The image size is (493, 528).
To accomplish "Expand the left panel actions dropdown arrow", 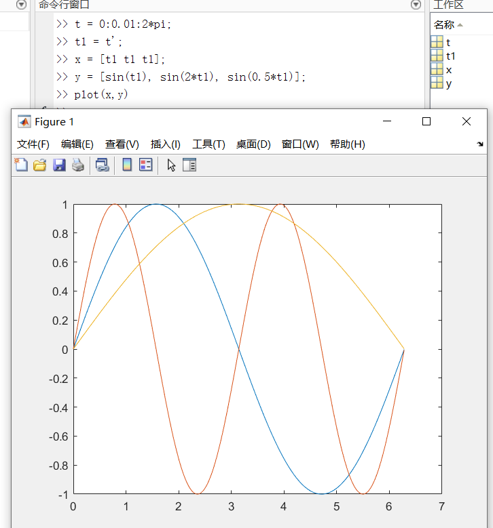I will click(x=21, y=4).
